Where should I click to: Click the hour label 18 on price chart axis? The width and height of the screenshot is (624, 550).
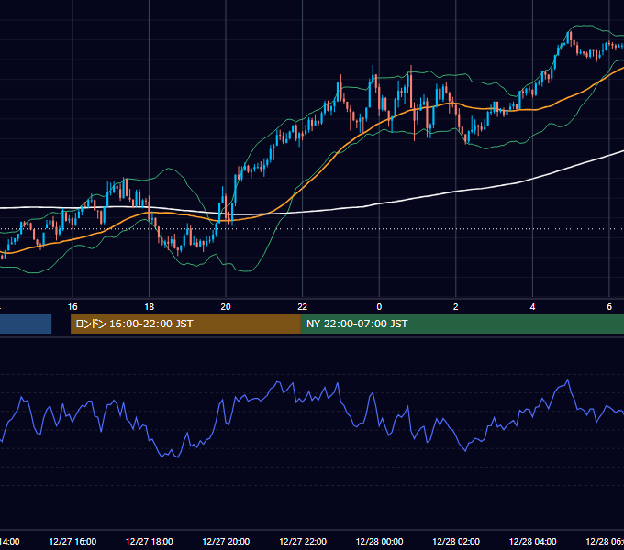click(x=150, y=307)
